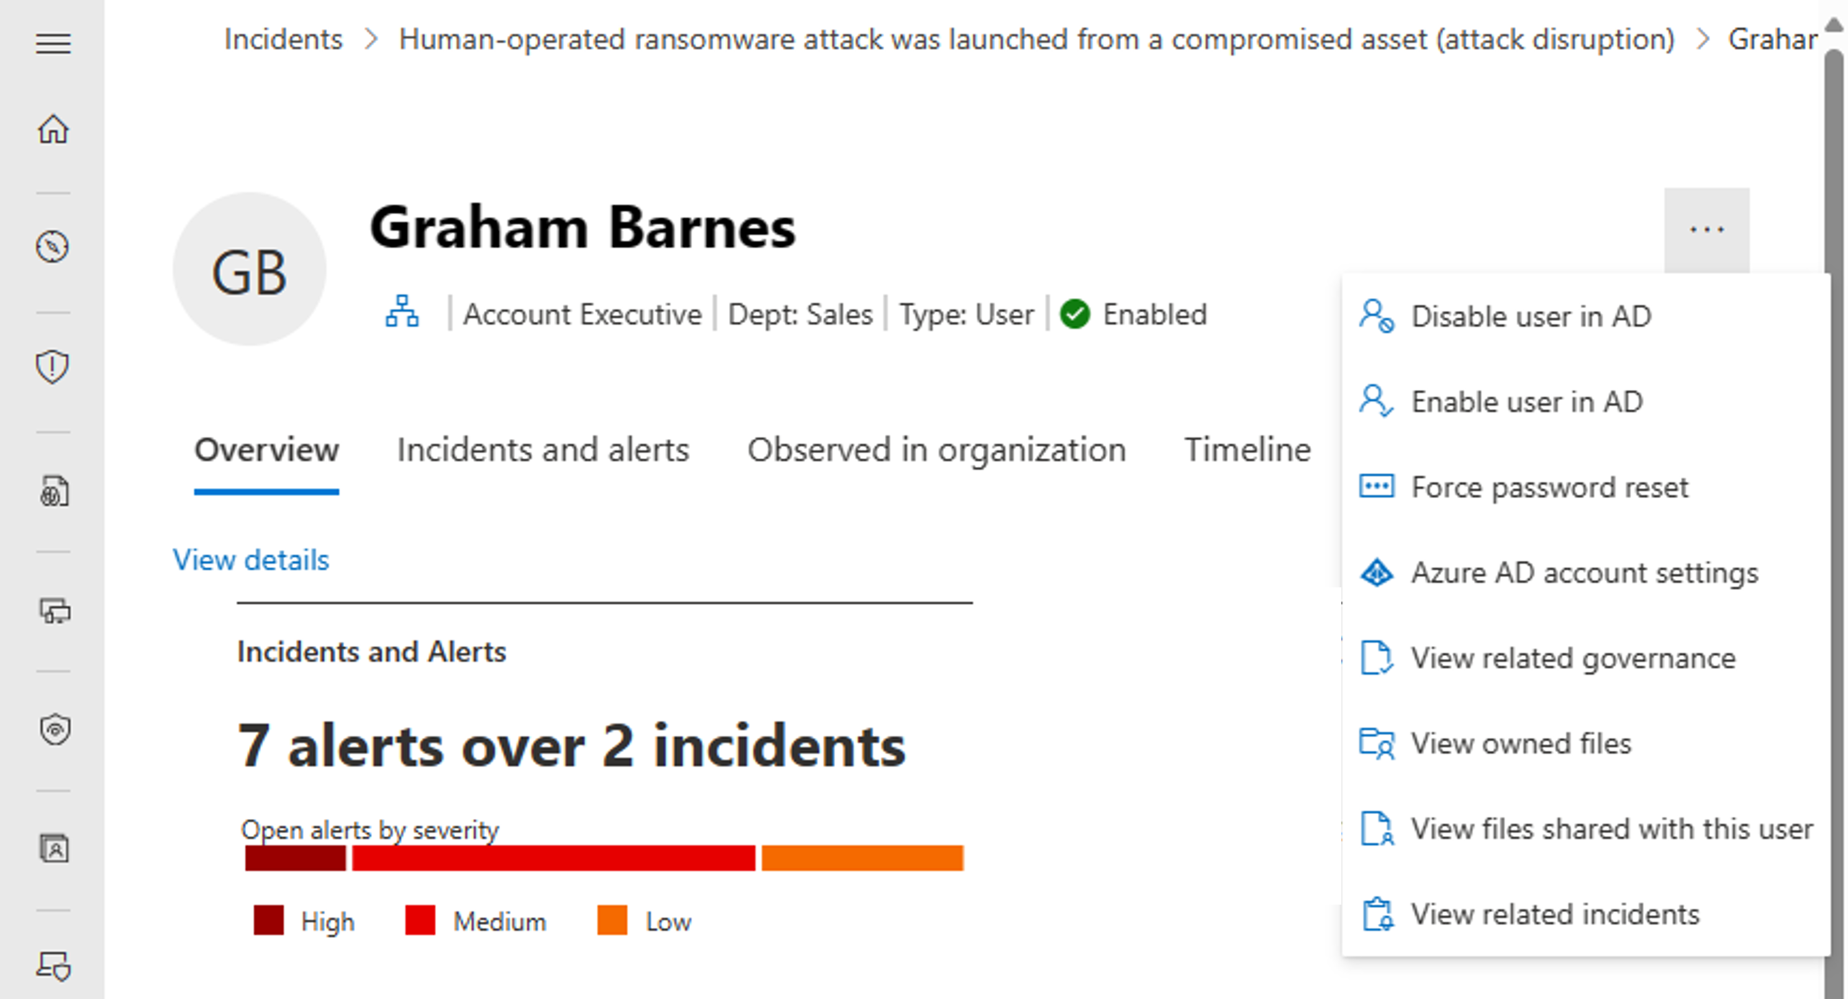Click the View related incidents icon
The height and width of the screenshot is (999, 1848).
coord(1377,913)
